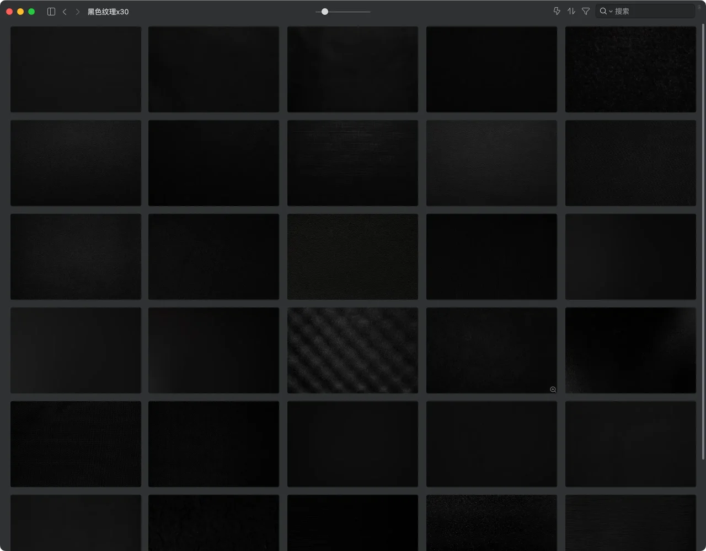Click the zoom-in magnifier on a thumbnail

pyautogui.click(x=553, y=390)
